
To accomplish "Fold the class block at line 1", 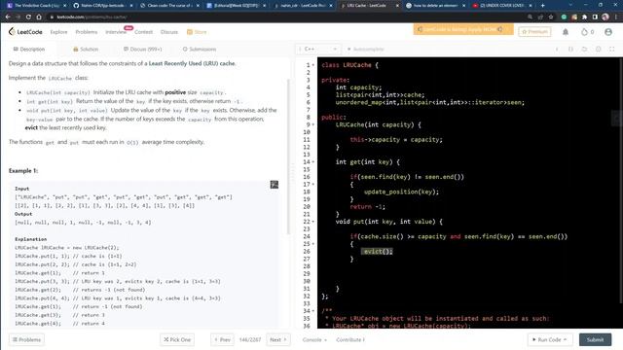I will click(313, 65).
